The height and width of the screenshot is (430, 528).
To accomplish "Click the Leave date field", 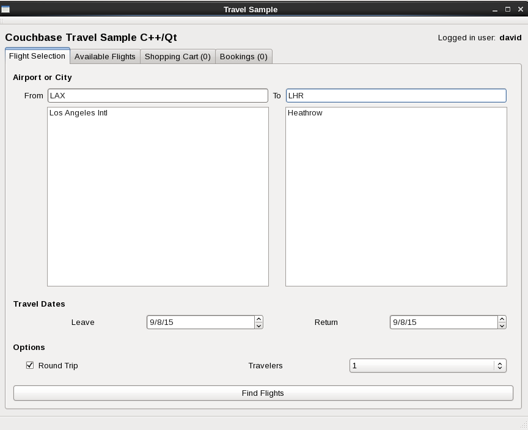I will point(200,322).
